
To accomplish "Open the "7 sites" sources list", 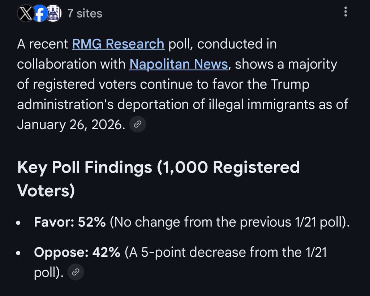I will [85, 14].
